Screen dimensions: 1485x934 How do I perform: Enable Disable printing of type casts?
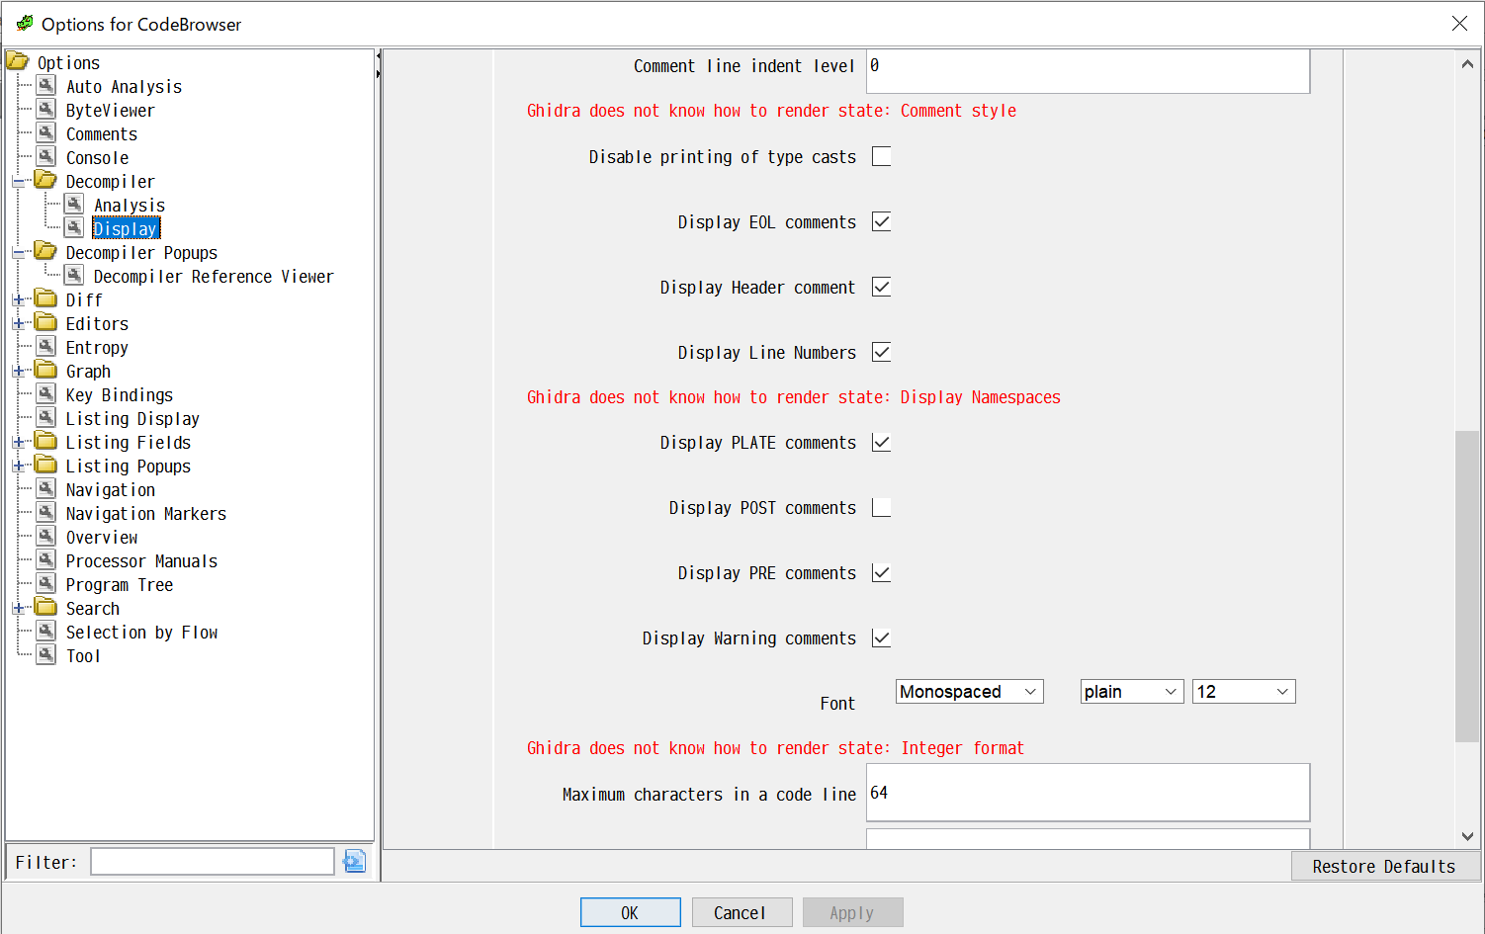(881, 156)
